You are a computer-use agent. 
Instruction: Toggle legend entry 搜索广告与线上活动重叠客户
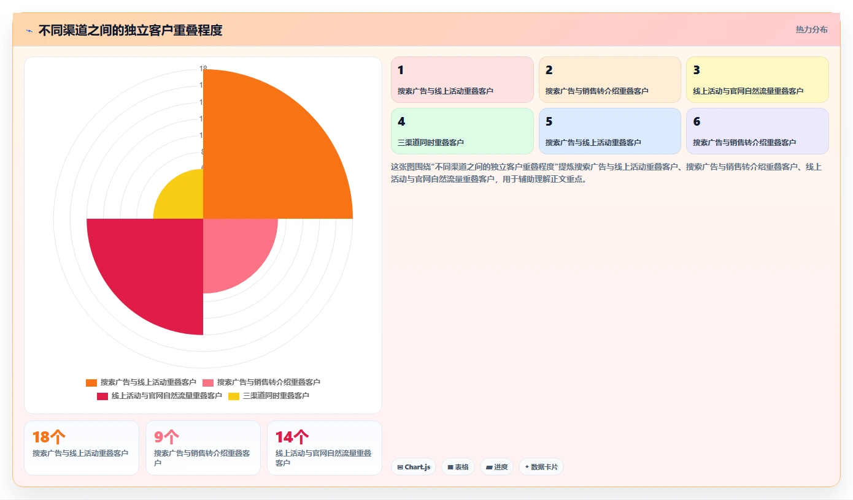point(141,382)
